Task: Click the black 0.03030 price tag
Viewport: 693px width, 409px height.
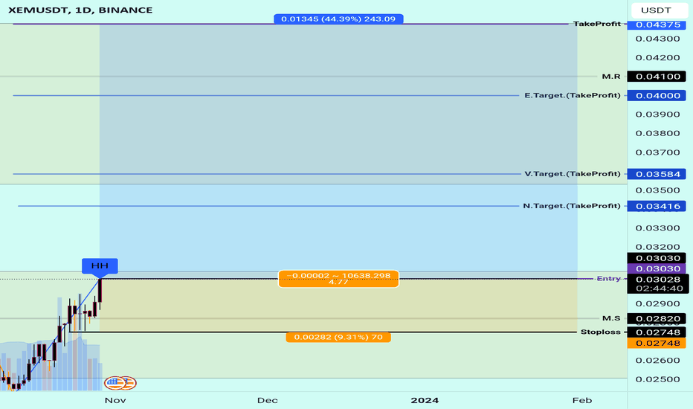Action: click(657, 258)
